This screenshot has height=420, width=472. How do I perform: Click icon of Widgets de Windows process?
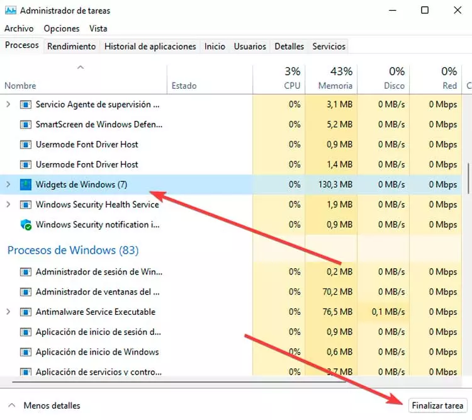click(x=26, y=184)
